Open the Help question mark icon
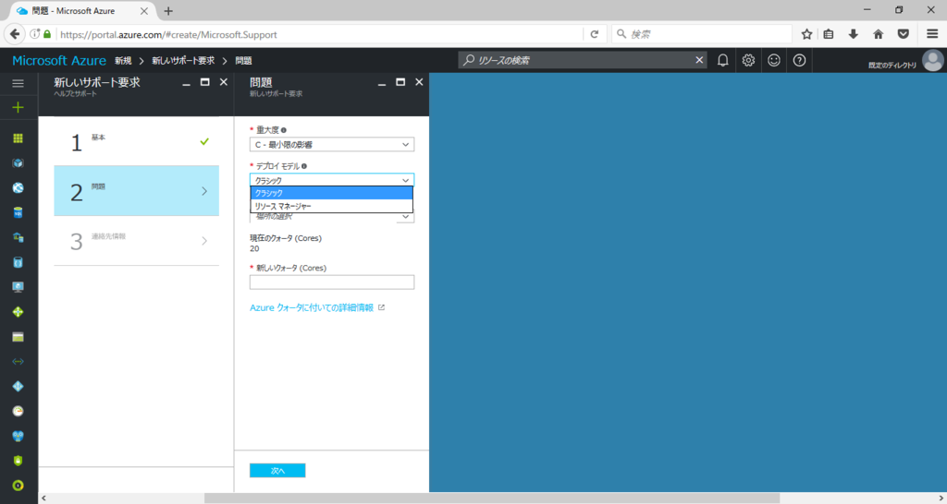Viewport: 947px width, 504px height. click(799, 60)
